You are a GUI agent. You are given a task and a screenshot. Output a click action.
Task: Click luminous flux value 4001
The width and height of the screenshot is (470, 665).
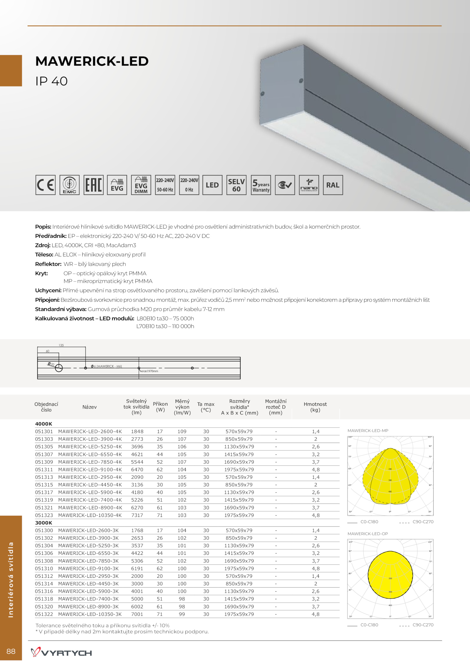click(x=137, y=591)
